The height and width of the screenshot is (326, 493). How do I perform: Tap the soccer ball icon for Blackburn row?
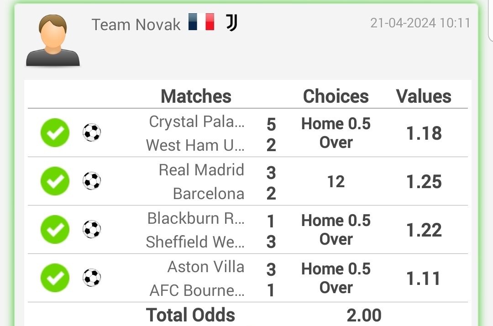coord(92,230)
